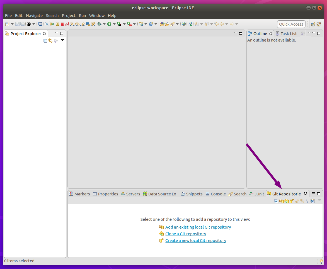
Task: Click the Open Type folder icon
Action: tap(162, 24)
